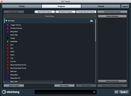Screen dimensions: 131x96
Task: Collapse the MyProject tree with the triangle
Action: click(x=6, y=21)
